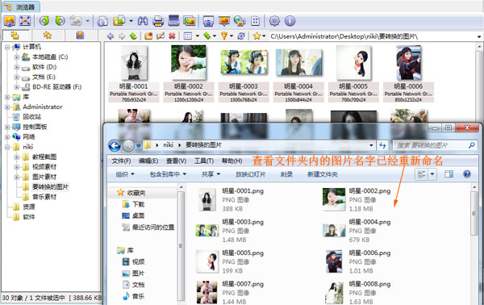Start slideshow presentation icon
The image size is (484, 305).
pyautogui.click(x=224, y=21)
